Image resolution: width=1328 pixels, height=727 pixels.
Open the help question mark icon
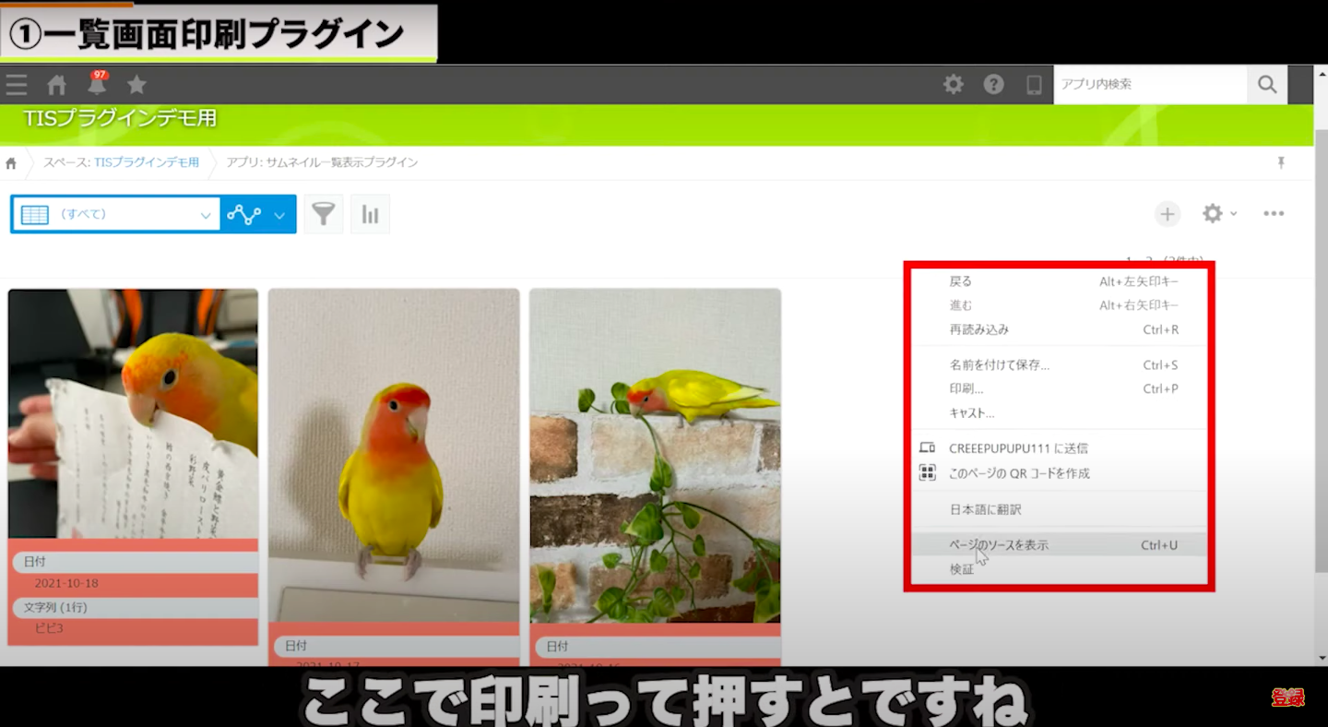pyautogui.click(x=993, y=85)
